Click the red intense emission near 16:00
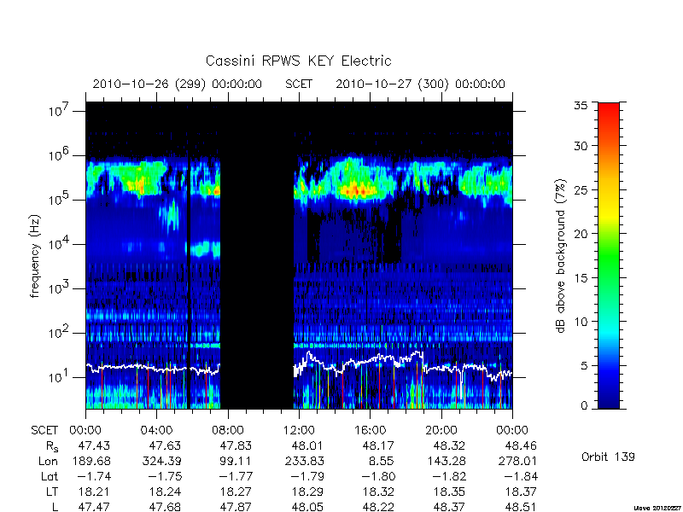The width and height of the screenshot is (683, 512). 356,190
